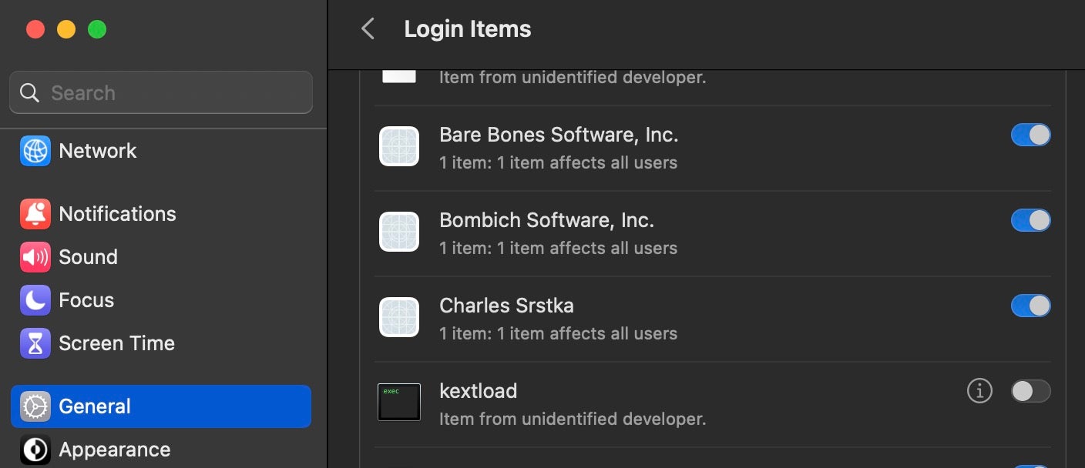The height and width of the screenshot is (468, 1085).
Task: Select the Charles Srstka item name
Action: [506, 306]
